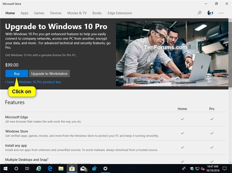Show the taskbar clock 10:47 AM calendar

213,168
